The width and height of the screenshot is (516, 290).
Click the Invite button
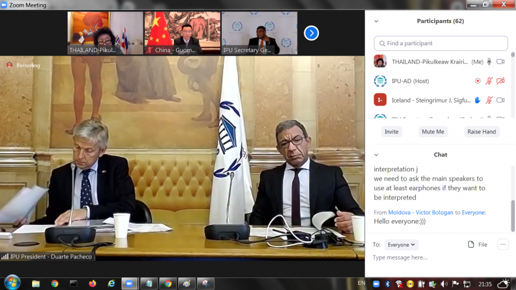(x=392, y=132)
